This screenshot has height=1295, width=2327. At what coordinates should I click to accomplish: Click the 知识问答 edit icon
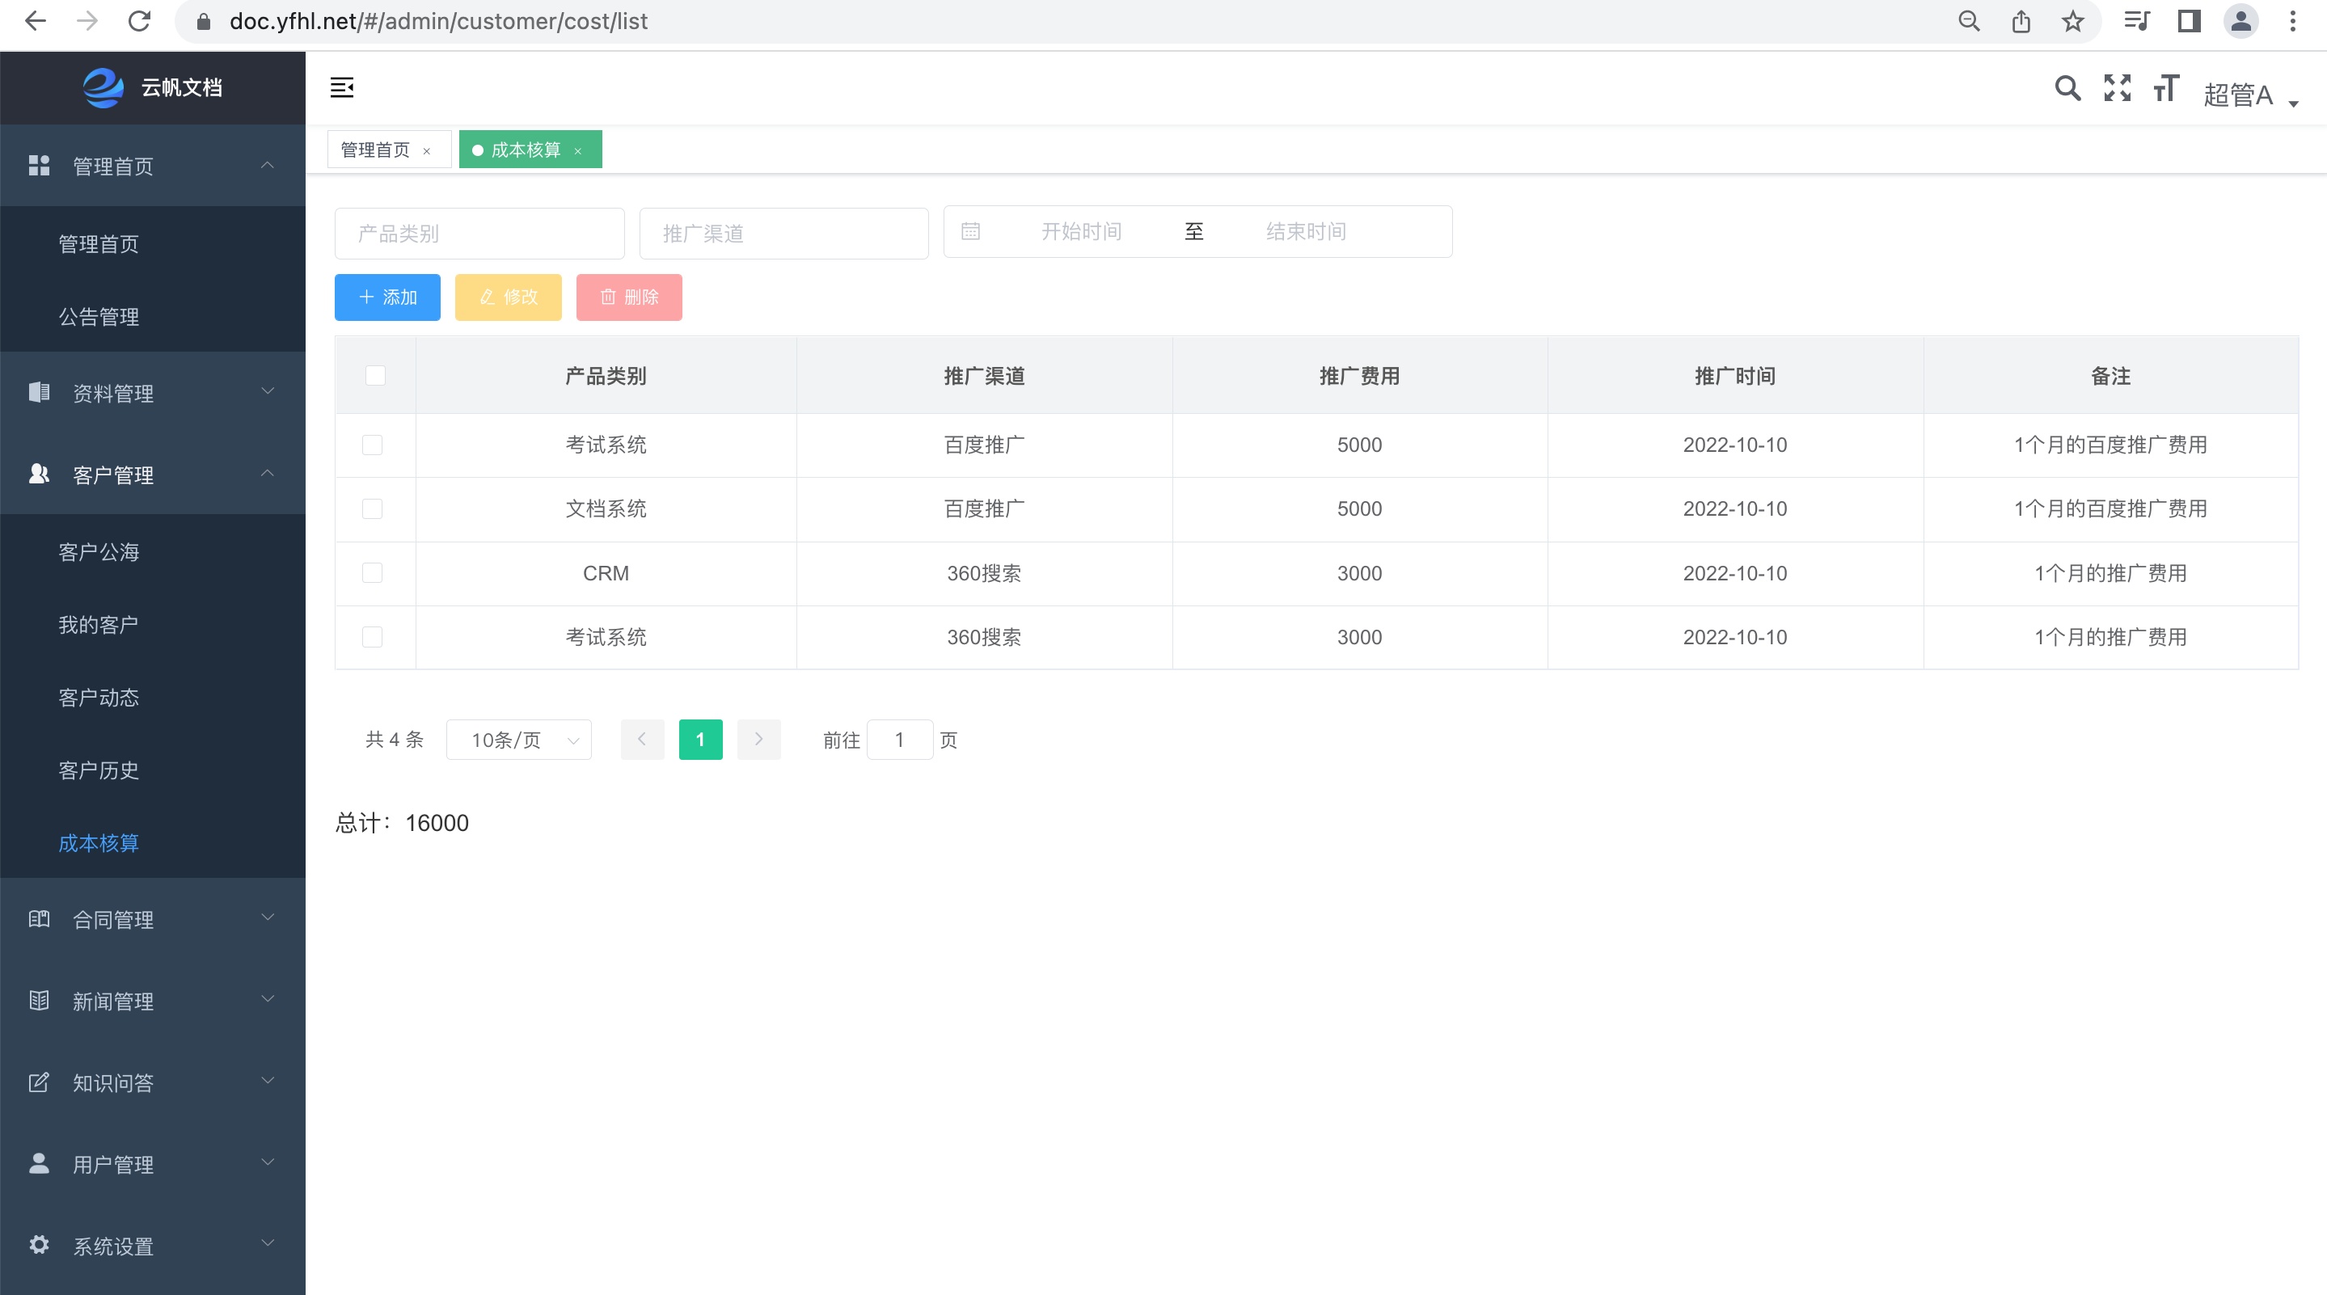[x=39, y=1082]
